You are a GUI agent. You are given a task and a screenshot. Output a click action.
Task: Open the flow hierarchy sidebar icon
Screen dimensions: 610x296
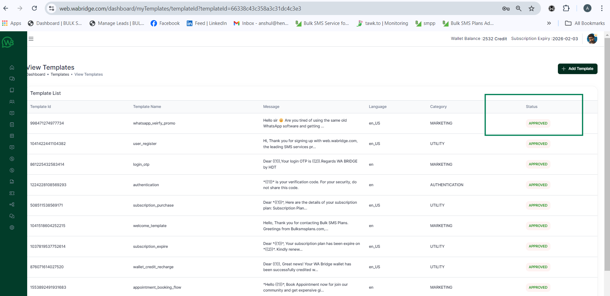pos(12,204)
